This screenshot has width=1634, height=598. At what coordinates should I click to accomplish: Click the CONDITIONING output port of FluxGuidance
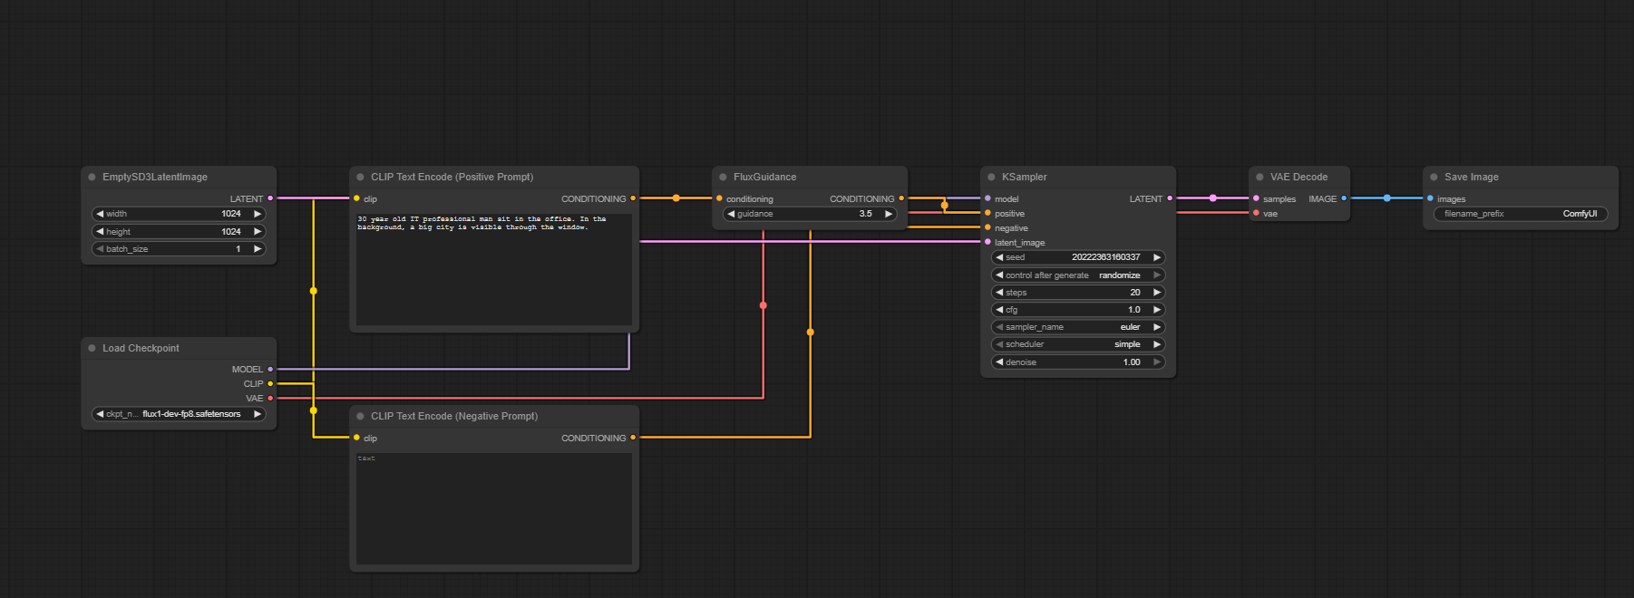pyautogui.click(x=901, y=198)
